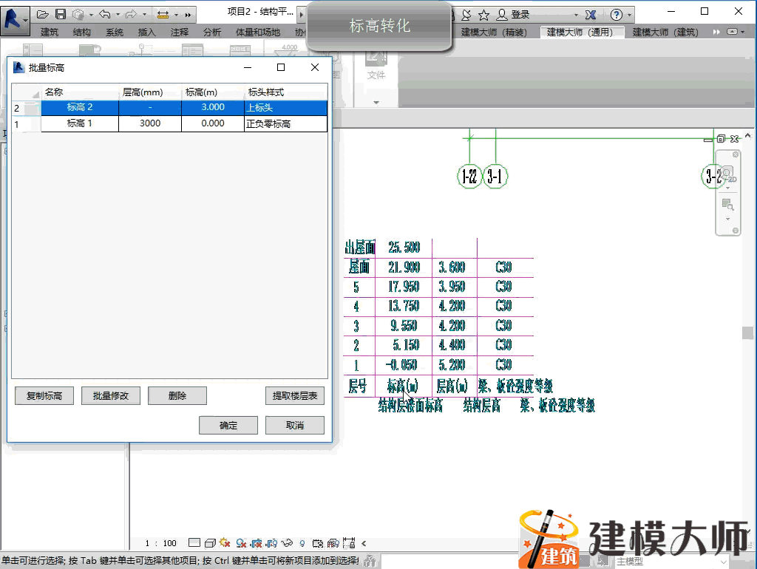Screen dimensions: 757x569
Task: Click the vertical scrollbar thumb in drawing view
Action: [747, 333]
